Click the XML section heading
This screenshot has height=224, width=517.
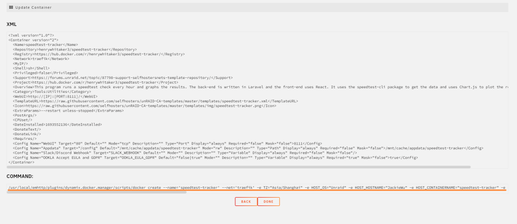11,24
